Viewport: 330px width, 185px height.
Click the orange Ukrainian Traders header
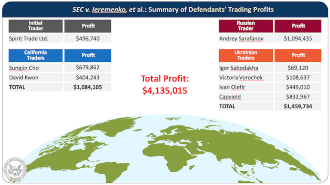click(x=245, y=55)
